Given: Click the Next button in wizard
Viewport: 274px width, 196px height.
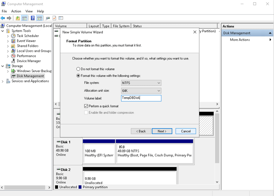Looking at the screenshot, I should pos(162,131).
